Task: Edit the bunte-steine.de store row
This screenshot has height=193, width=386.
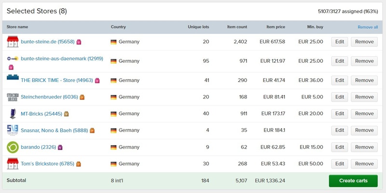Action: [x=340, y=41]
